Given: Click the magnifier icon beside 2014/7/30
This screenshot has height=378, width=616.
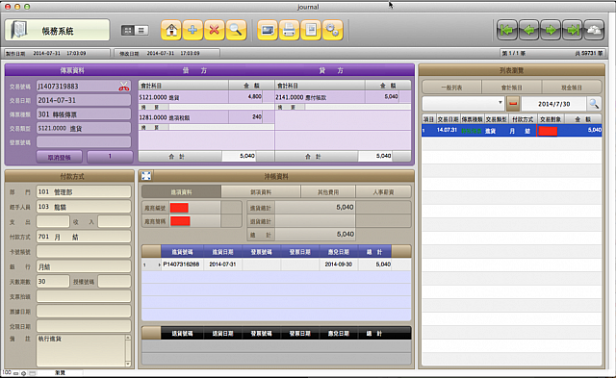Looking at the screenshot, I should point(594,104).
